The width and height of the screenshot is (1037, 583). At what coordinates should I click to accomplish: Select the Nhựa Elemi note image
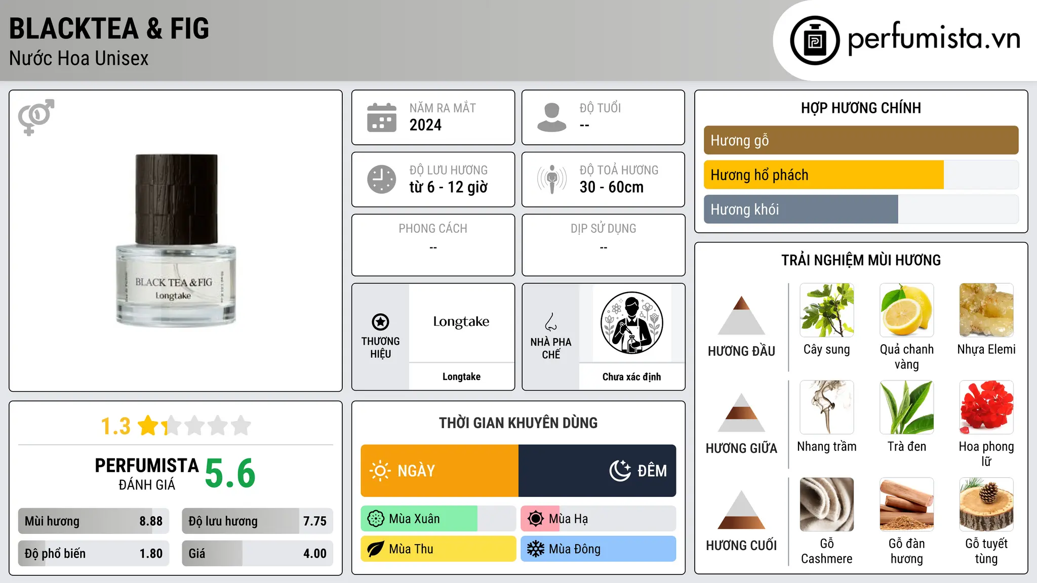click(986, 310)
